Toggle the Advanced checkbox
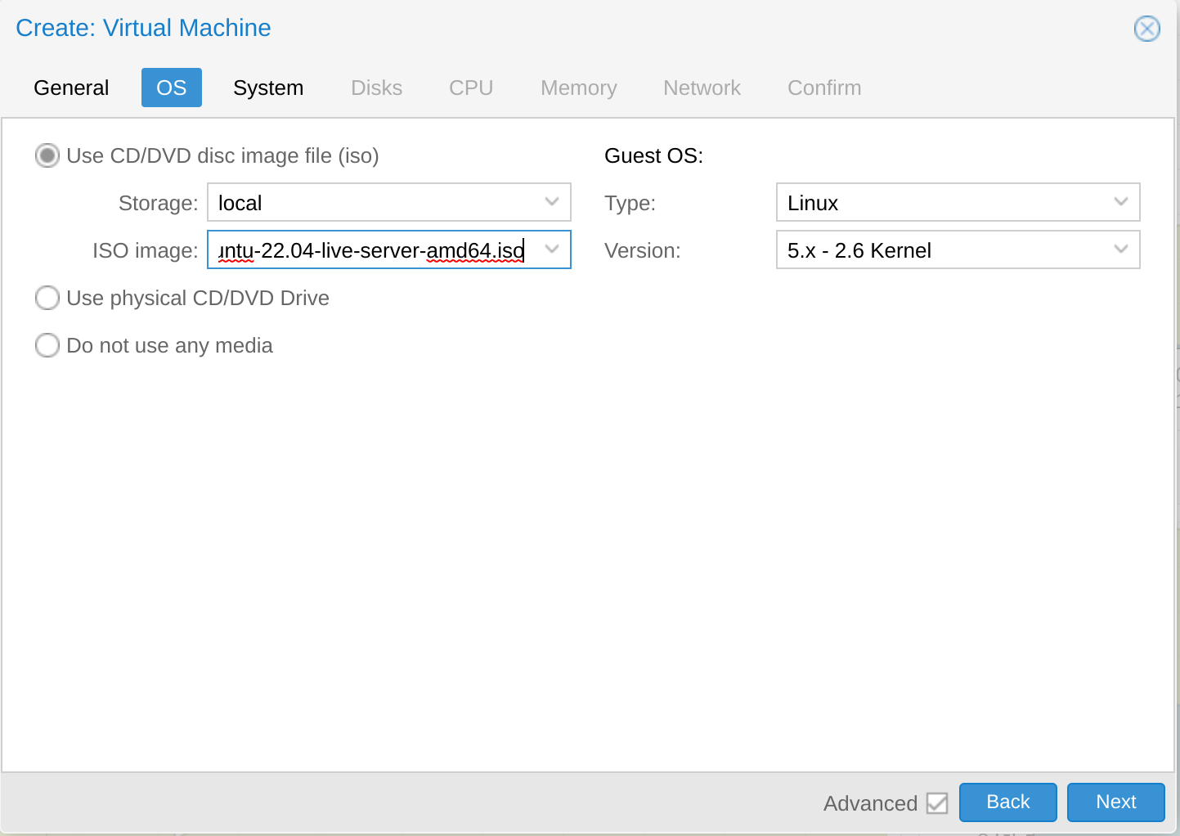This screenshot has height=836, width=1180. (x=937, y=803)
